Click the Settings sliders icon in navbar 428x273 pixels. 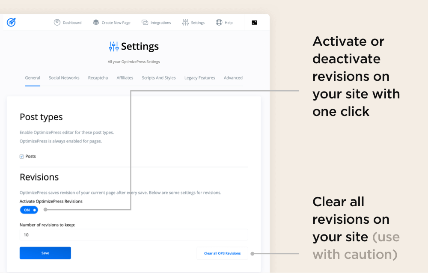(185, 22)
